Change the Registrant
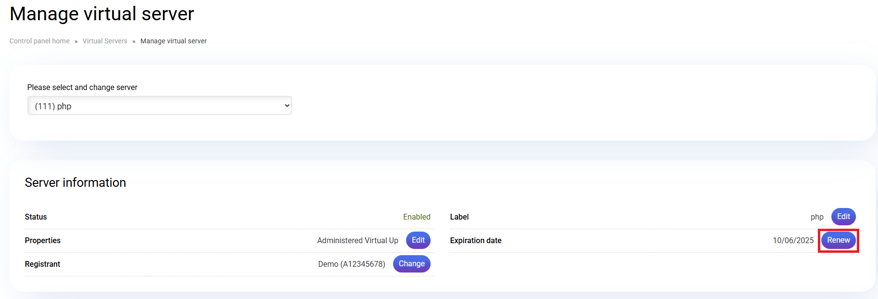 (411, 264)
